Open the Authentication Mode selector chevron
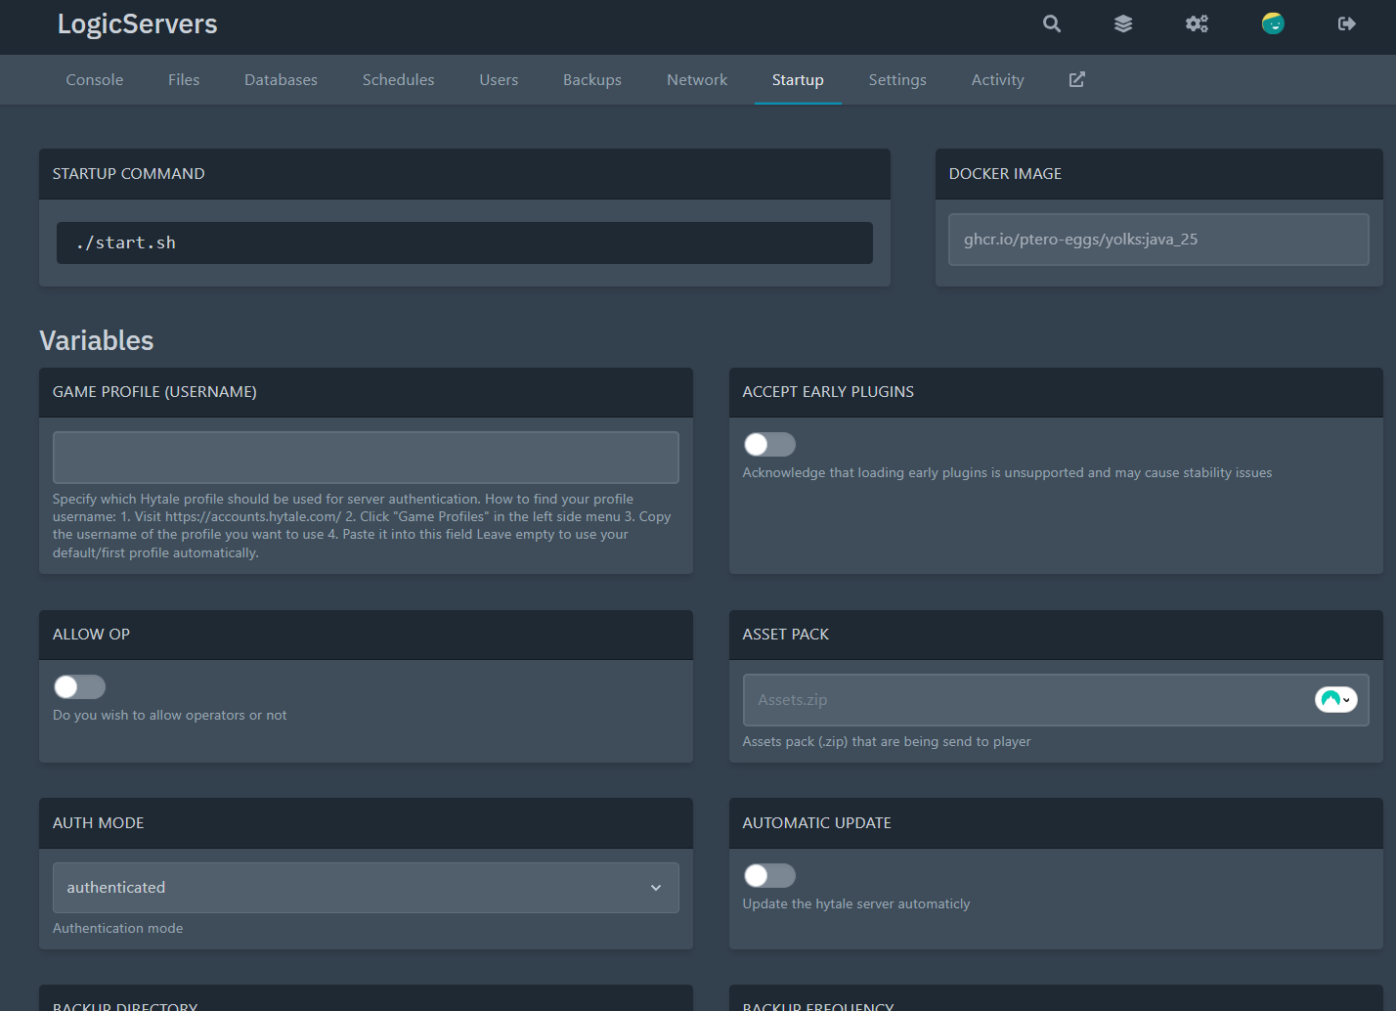 click(x=655, y=887)
